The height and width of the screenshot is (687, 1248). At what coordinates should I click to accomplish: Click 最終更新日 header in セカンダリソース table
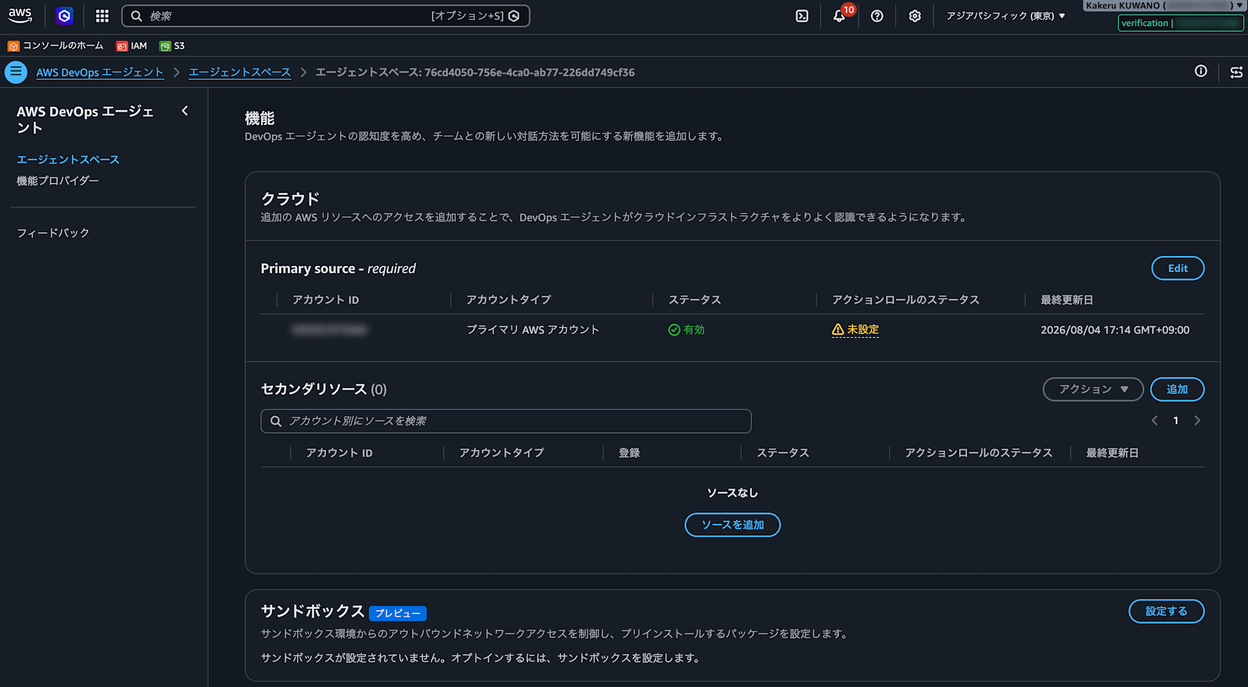(1113, 453)
